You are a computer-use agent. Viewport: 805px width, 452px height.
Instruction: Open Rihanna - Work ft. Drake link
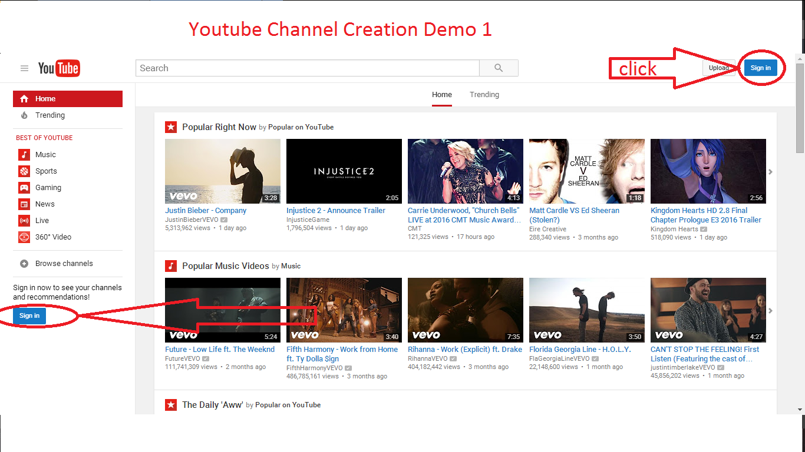click(465, 350)
